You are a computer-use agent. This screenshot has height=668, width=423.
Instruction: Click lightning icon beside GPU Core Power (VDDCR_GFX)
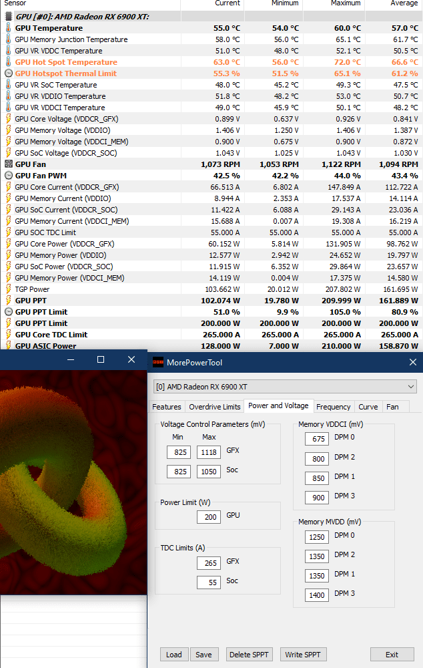pyautogui.click(x=8, y=244)
